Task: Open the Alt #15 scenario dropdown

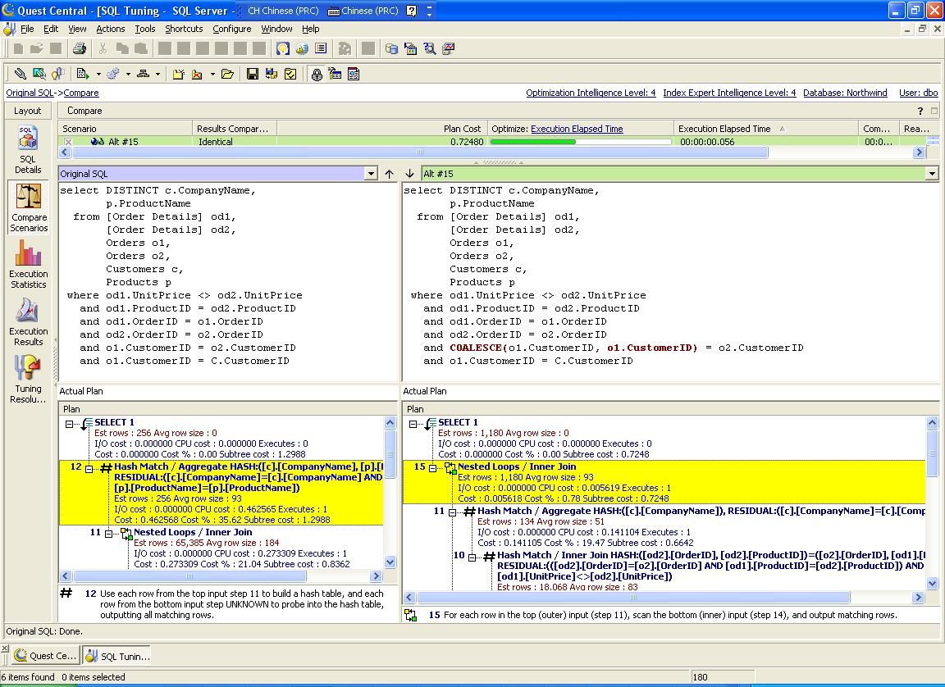Action: (933, 173)
